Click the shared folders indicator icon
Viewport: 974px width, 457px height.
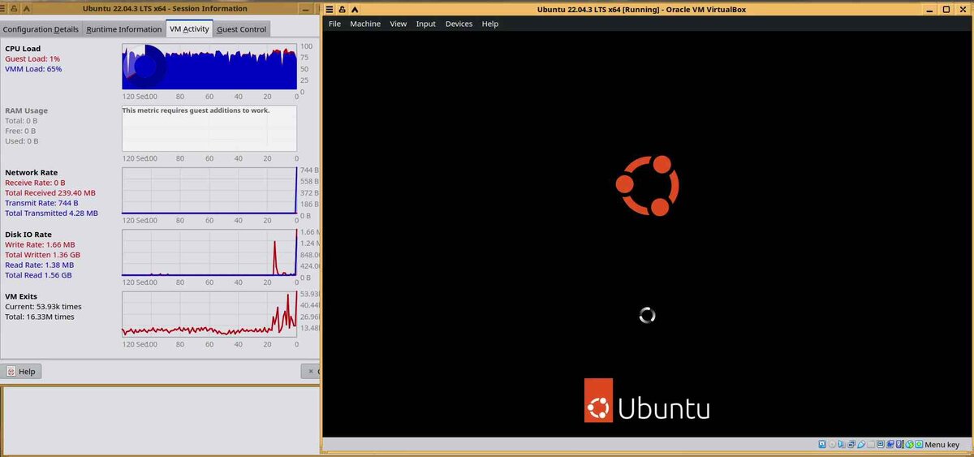tap(871, 444)
